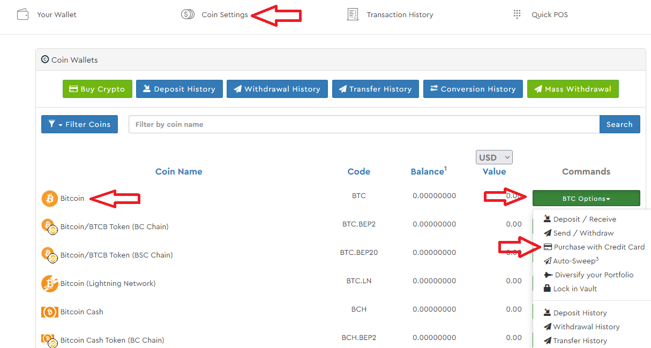The width and height of the screenshot is (651, 348).
Task: Click the BTC.BEP2 code cell
Action: pyautogui.click(x=359, y=224)
